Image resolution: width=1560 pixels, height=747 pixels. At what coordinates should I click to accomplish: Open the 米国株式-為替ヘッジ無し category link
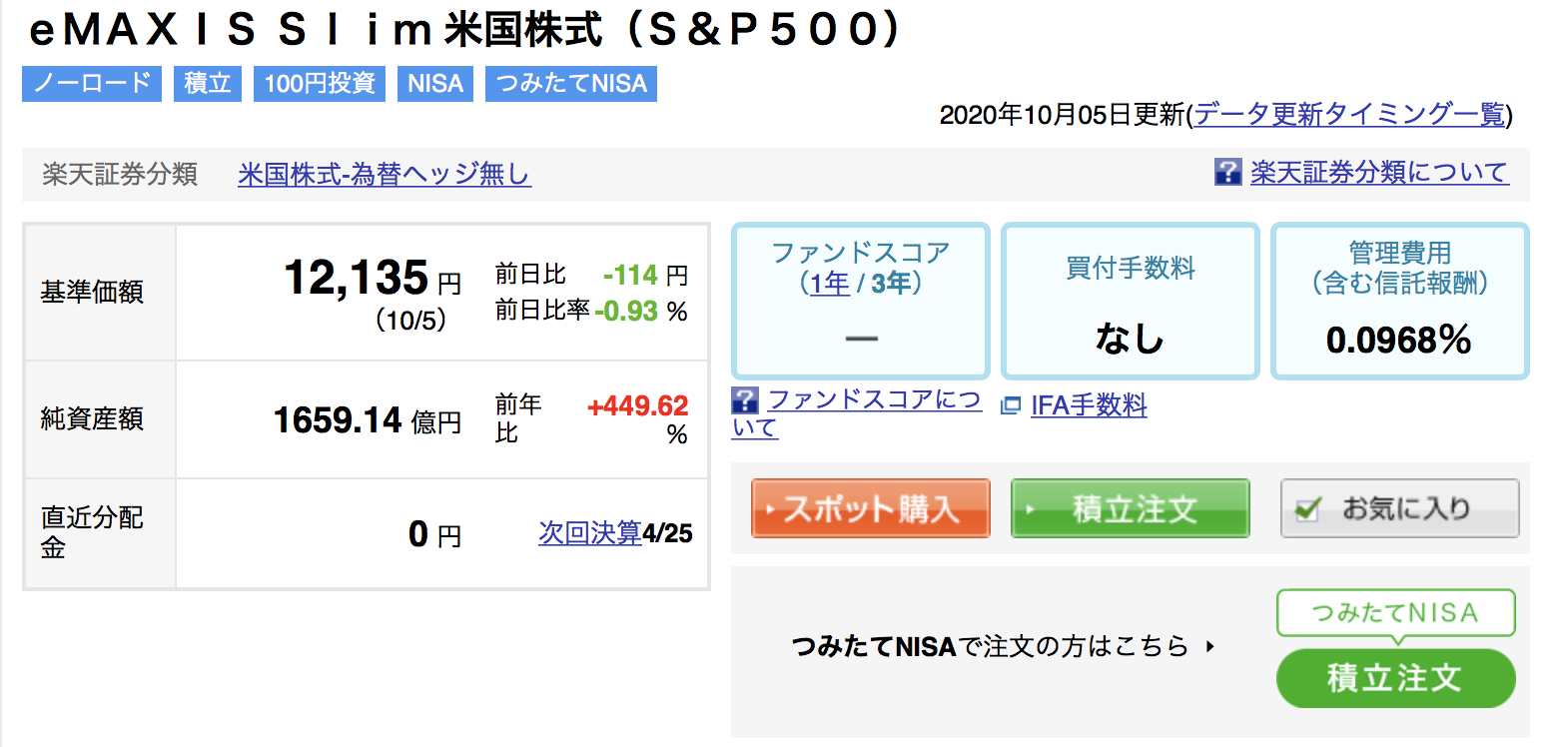point(385,175)
